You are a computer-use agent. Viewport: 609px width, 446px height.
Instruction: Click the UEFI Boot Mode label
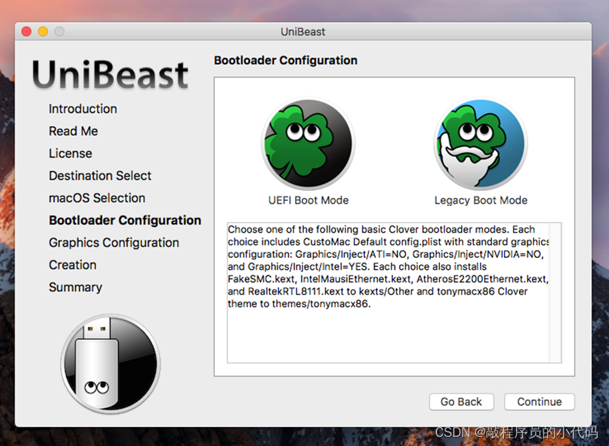click(308, 200)
